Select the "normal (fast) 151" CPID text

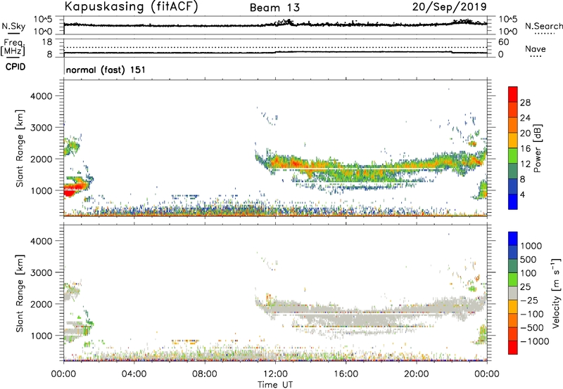(x=106, y=70)
